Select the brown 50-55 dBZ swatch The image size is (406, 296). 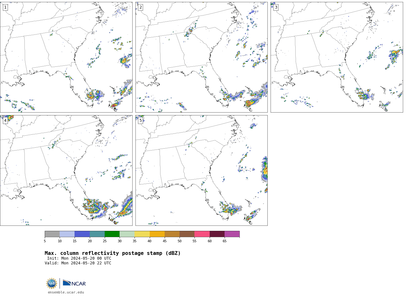(x=187, y=234)
